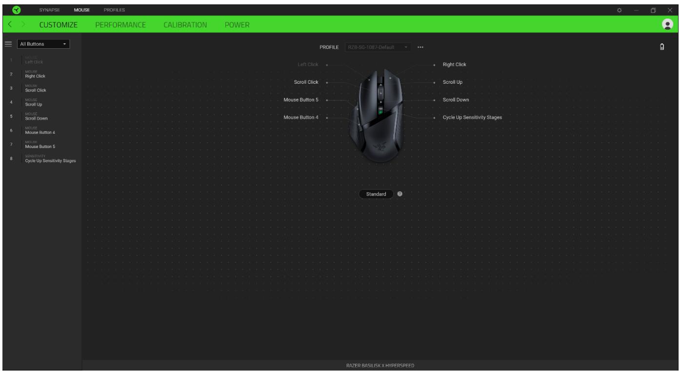Click the Scroll Up label by the mouse
Screen dimensions: 681x371
(x=452, y=82)
